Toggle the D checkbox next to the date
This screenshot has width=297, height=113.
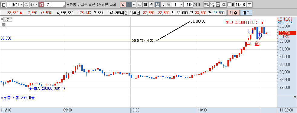229,5
